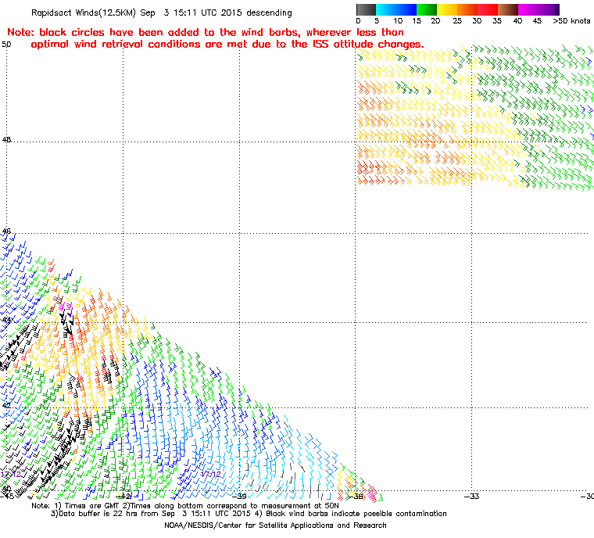Click the cyan-to-blue 5-15 knots legend band

[396, 9]
